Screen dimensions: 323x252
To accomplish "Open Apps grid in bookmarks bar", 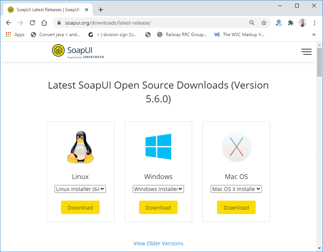I will click(x=15, y=35).
